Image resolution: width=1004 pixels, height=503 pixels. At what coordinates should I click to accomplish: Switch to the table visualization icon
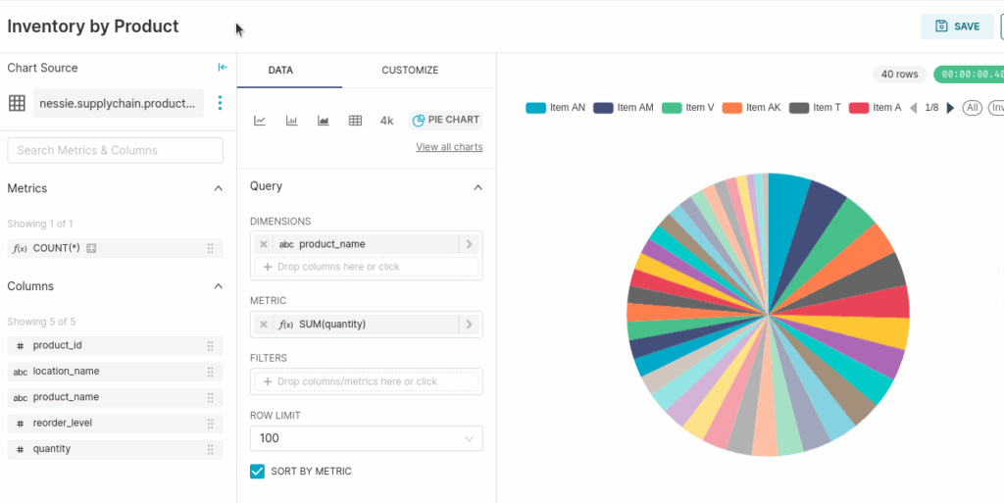coord(355,121)
